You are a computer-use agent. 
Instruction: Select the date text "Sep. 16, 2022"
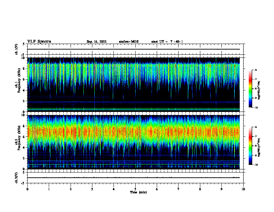click(x=97, y=42)
